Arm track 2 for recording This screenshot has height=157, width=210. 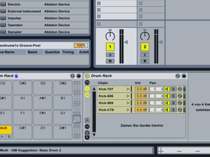145,61
